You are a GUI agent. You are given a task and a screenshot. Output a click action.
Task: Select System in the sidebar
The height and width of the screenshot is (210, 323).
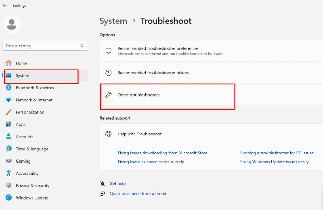[x=45, y=76]
